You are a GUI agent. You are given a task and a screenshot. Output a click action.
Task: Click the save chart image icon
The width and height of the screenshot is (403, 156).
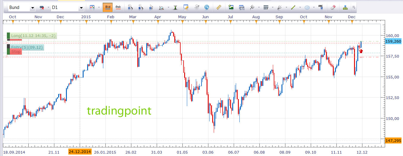point(231,7)
